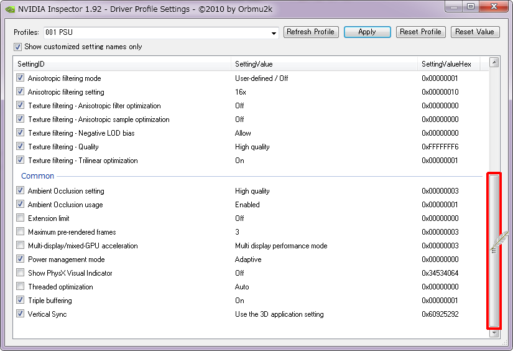Uncheck Triple buffering checkbox
Viewport: 513px width, 351px height.
(21, 300)
